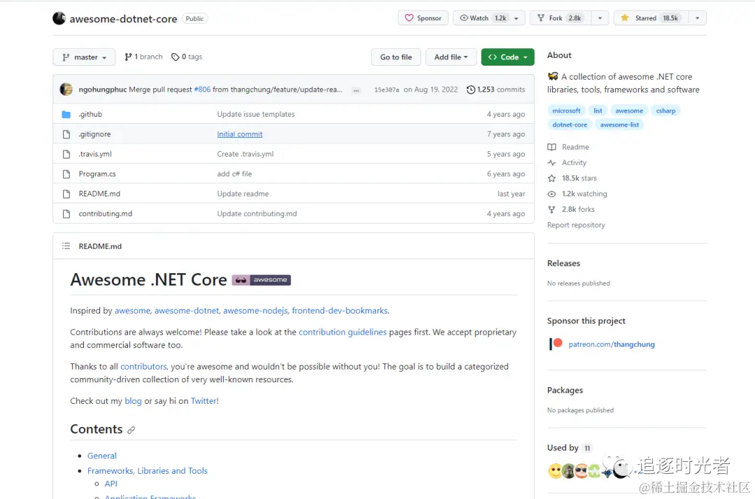Open the green Code dropdown
This screenshot has width=755, height=499.
[508, 57]
